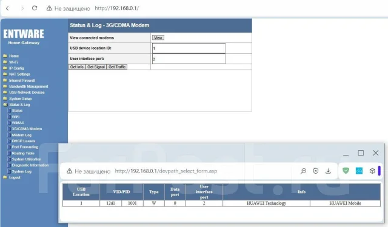Select the main window URL 192.168.0.1

117,8
